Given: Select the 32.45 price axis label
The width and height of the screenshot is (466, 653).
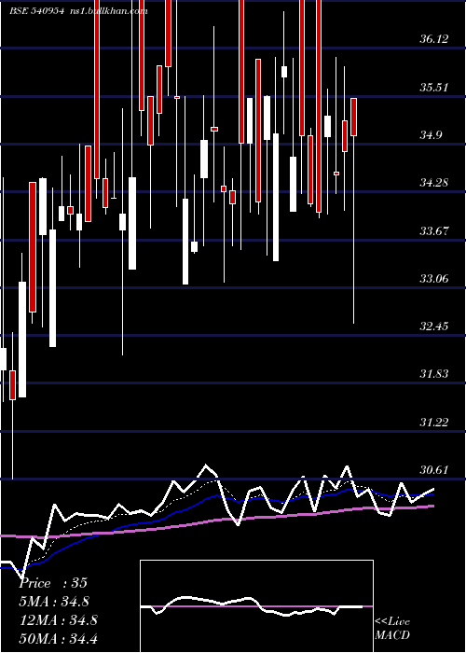Looking at the screenshot, I should point(434,326).
